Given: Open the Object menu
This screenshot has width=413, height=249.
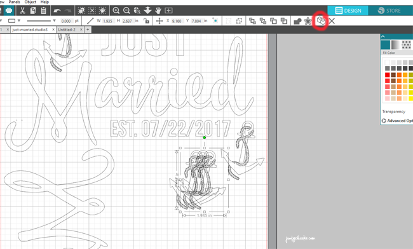Looking at the screenshot, I should [30, 2].
